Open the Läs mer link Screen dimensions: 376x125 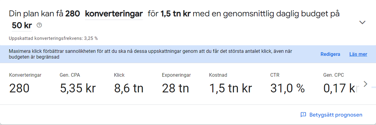coord(358,54)
